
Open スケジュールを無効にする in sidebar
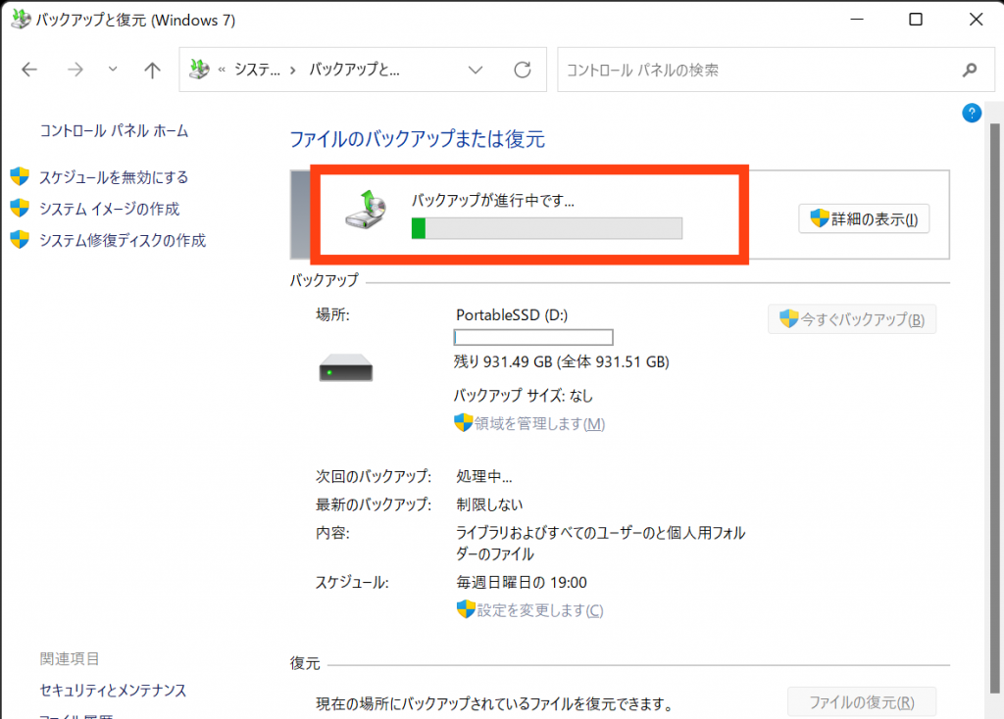(x=113, y=177)
